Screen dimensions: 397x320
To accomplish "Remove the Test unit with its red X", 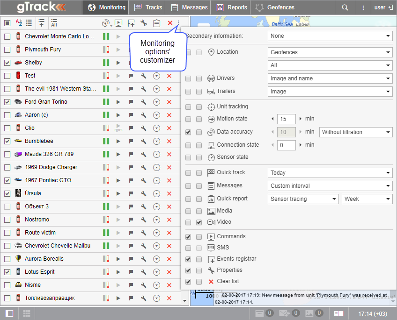I will [x=169, y=76].
